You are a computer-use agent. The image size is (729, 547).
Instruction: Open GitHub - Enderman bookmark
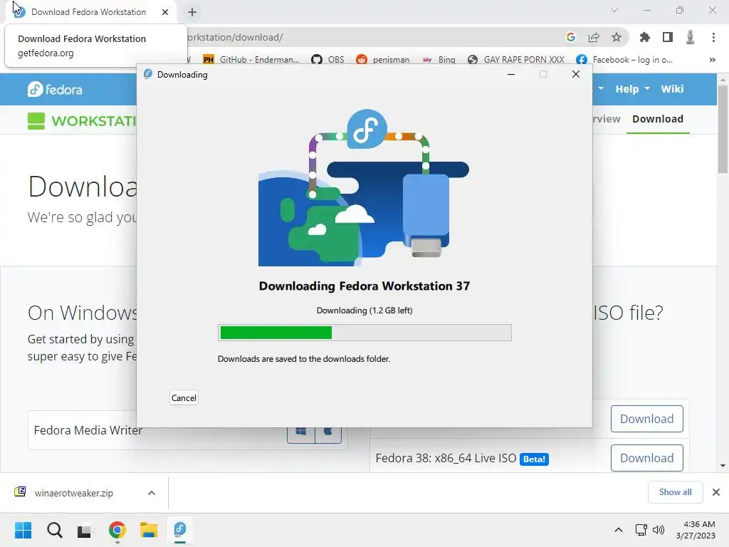coord(251,60)
